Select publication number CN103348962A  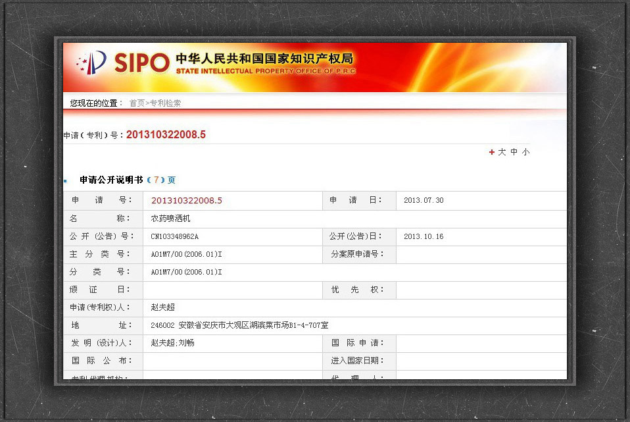[x=174, y=236]
